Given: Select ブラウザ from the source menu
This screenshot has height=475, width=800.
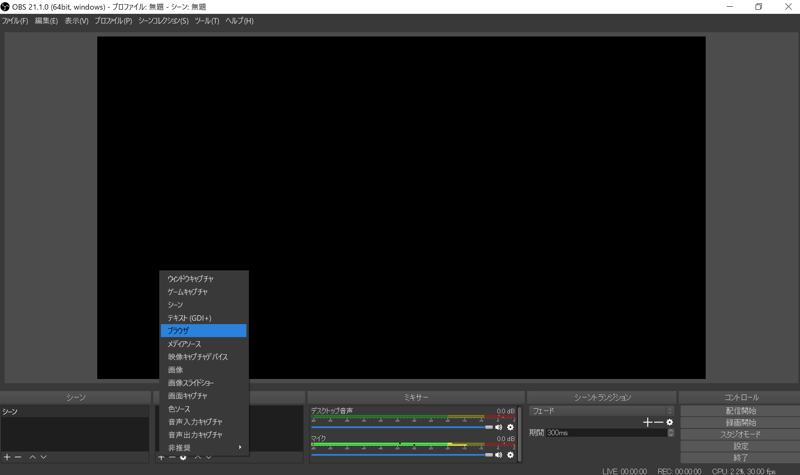Looking at the screenshot, I should coord(204,331).
